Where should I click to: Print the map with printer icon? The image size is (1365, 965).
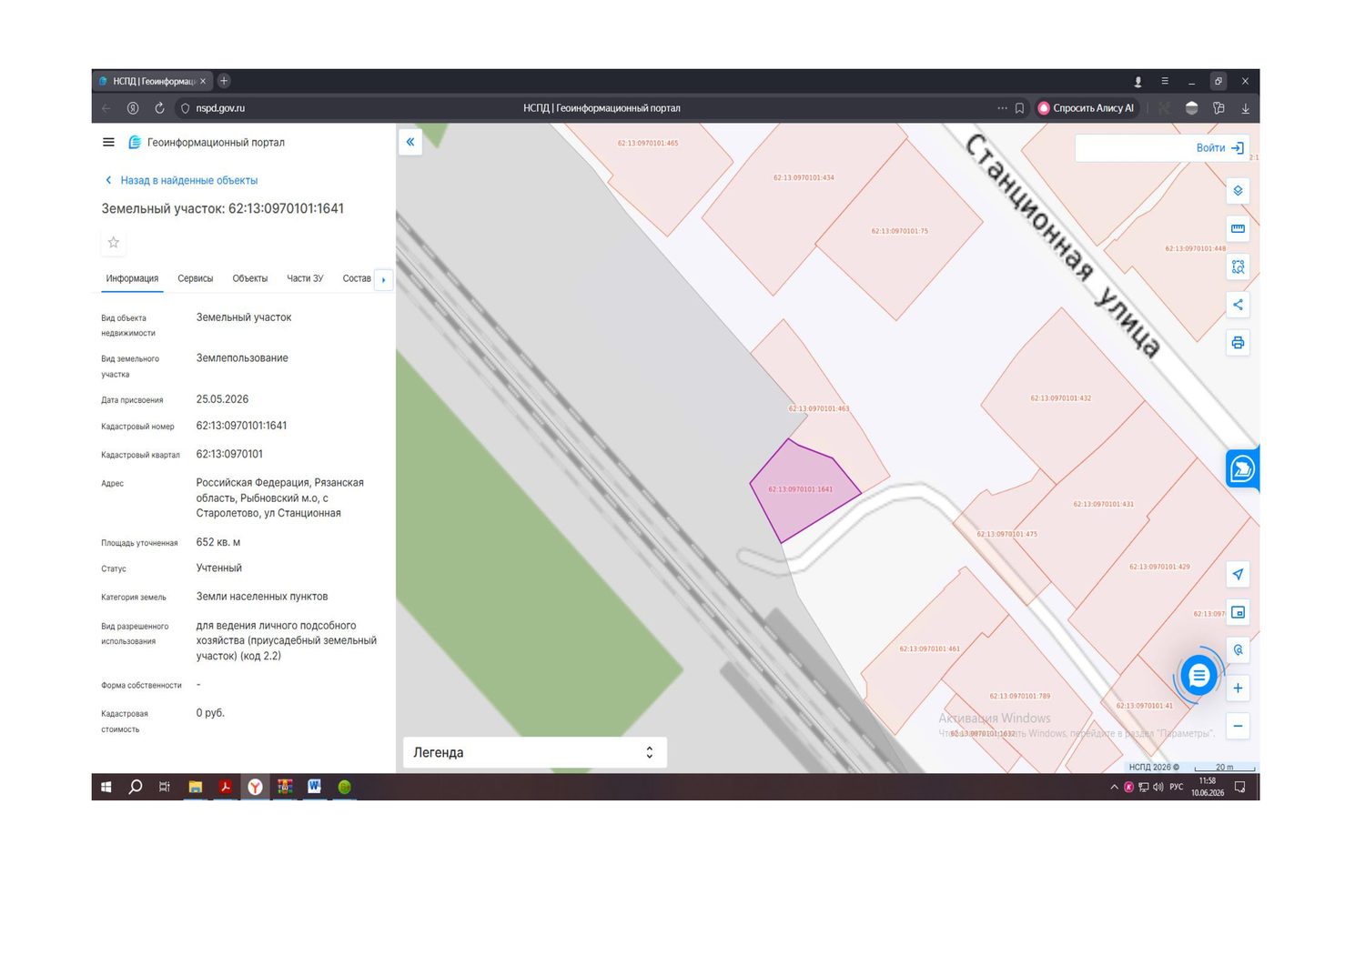coord(1238,343)
